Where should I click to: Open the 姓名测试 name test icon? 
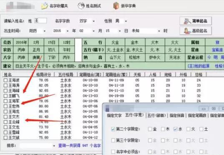[81, 6]
